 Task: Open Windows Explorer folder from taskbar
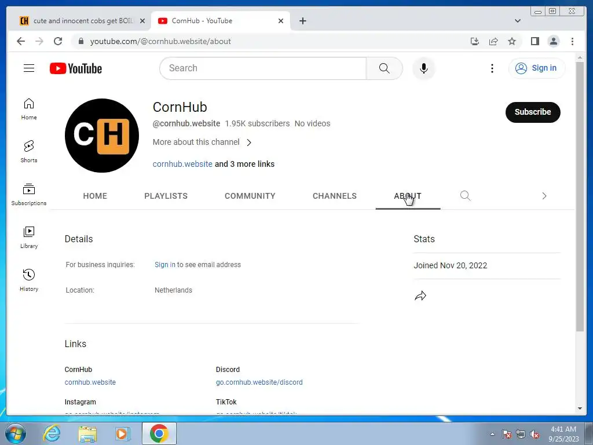pyautogui.click(x=87, y=433)
